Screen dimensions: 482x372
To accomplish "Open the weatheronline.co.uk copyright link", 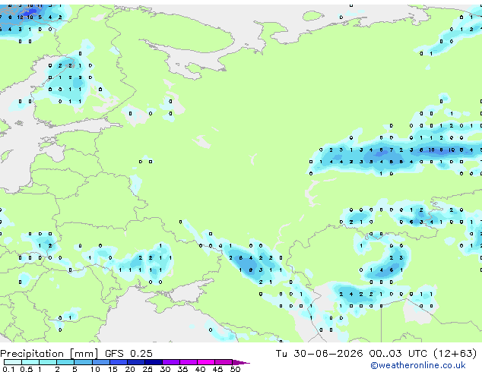I will [418, 365].
